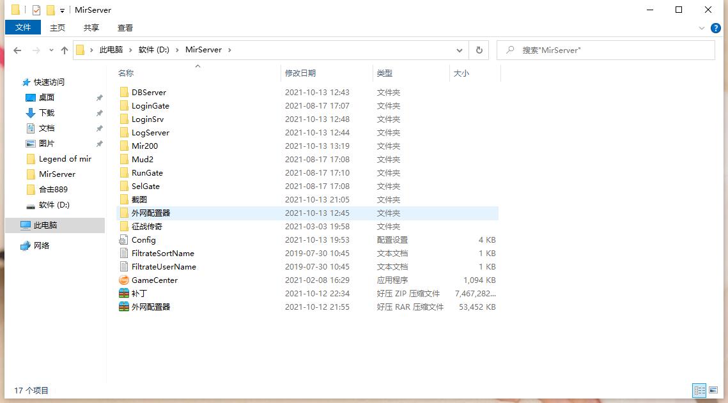Open quick access toolbar customize dropdown
728x403 pixels.
[62, 10]
